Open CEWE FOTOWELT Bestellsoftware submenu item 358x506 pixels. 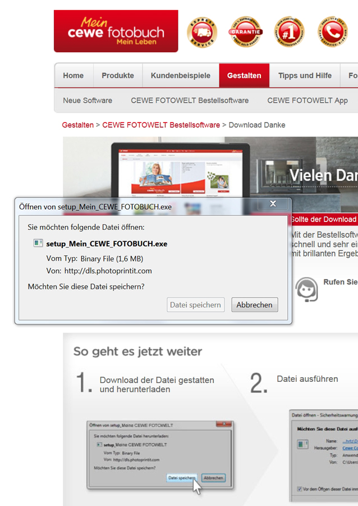(190, 101)
